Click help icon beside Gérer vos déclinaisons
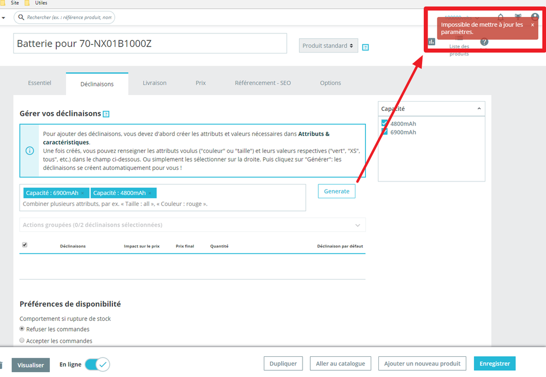This screenshot has height=377, width=546. click(106, 114)
